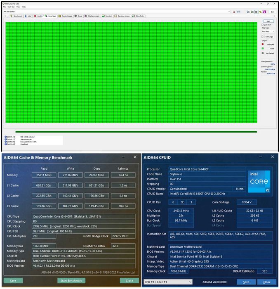Click the red Damaged legend swatch
The height and width of the screenshot is (289, 280).
point(263,44)
